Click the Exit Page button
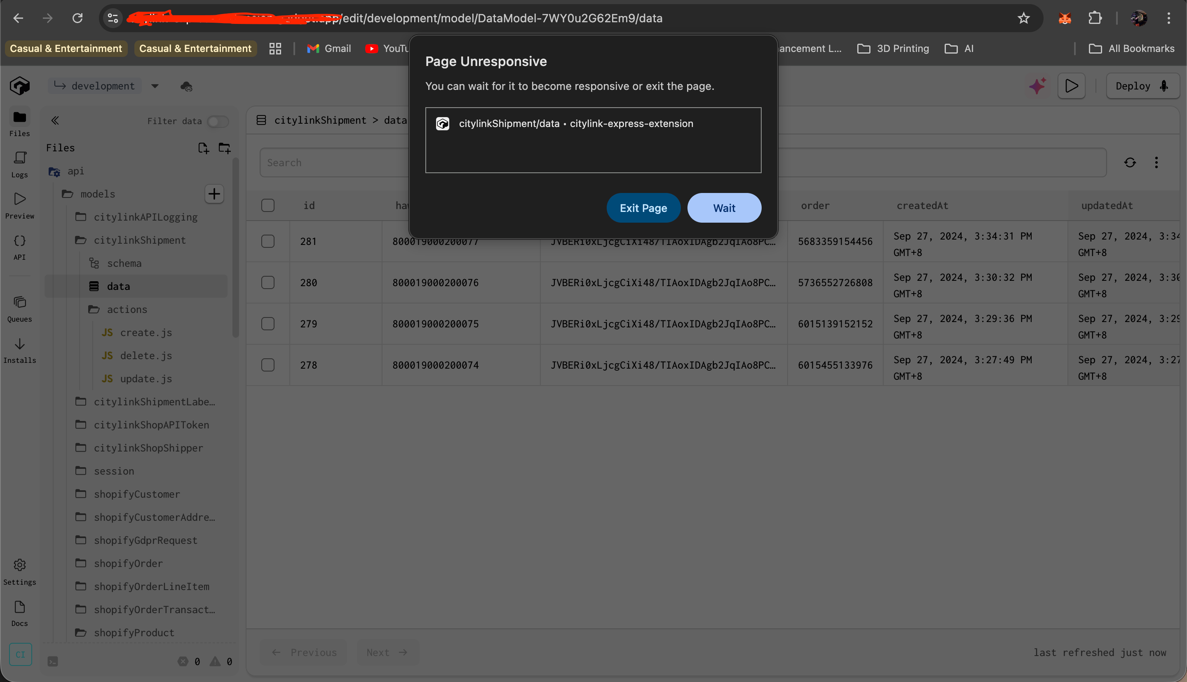Screen dimensions: 1187x682 643,208
